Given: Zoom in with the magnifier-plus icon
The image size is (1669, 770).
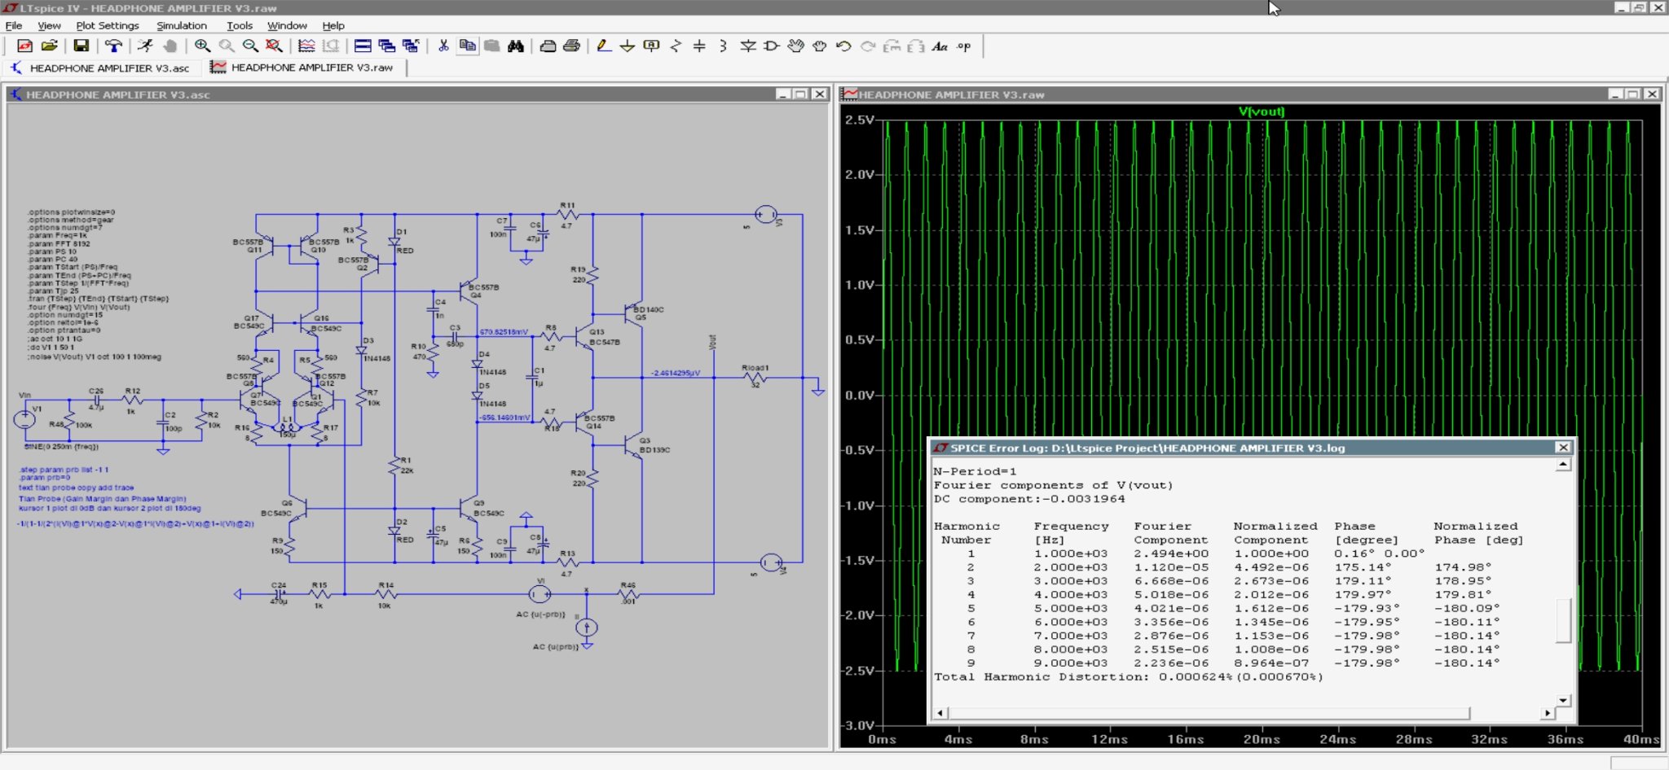Looking at the screenshot, I should [202, 46].
